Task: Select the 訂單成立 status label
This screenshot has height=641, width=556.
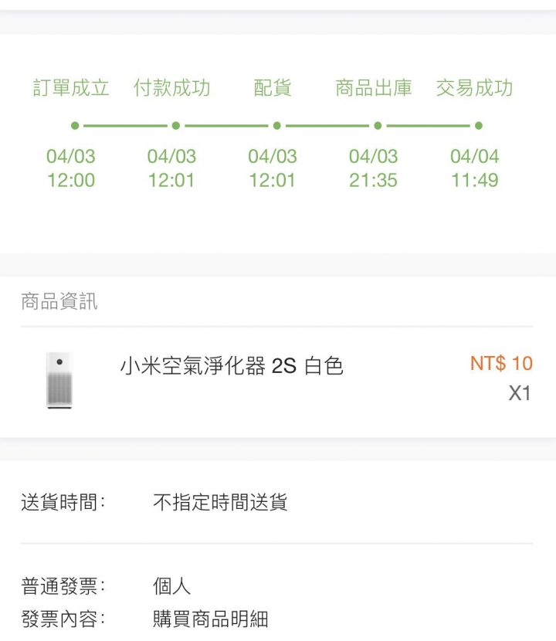Action: point(71,88)
